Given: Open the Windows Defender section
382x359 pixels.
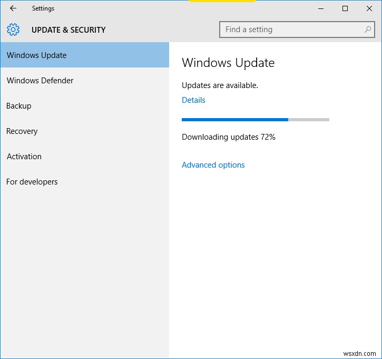Looking at the screenshot, I should [x=84, y=81].
